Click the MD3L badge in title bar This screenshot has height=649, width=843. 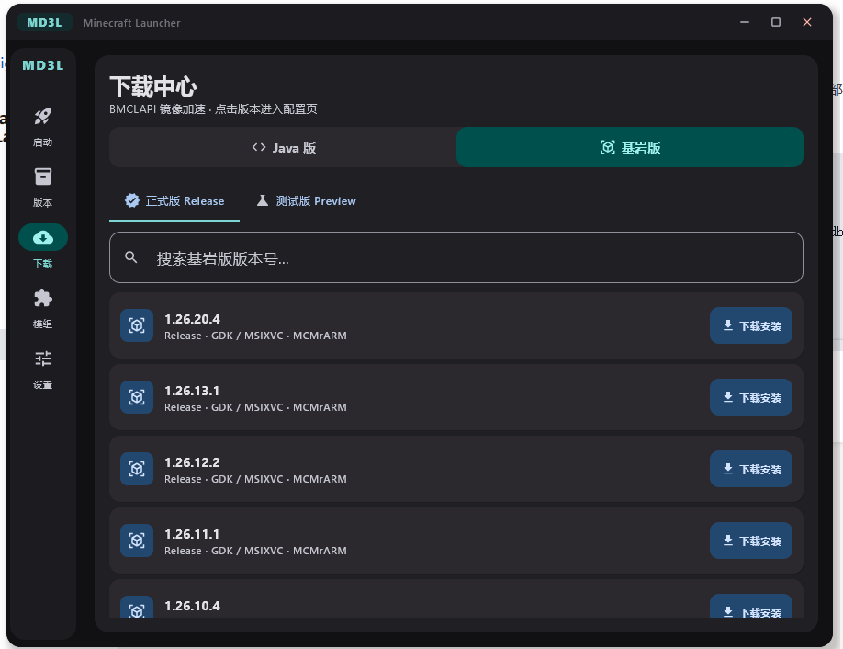[45, 23]
